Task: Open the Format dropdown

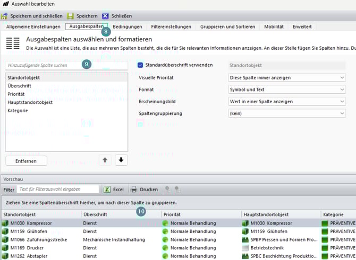Action: coord(287,89)
